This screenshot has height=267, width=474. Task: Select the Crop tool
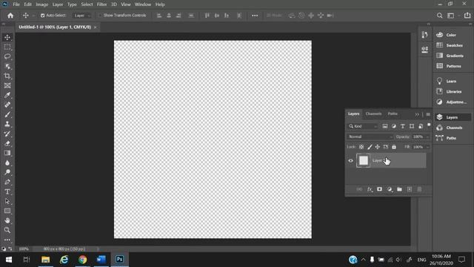(7, 76)
